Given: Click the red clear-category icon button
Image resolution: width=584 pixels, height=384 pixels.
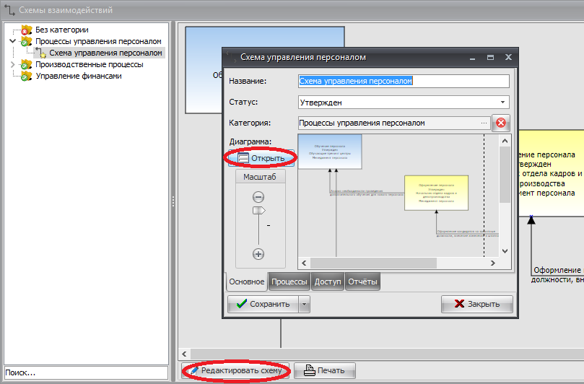Looking at the screenshot, I should 500,123.
